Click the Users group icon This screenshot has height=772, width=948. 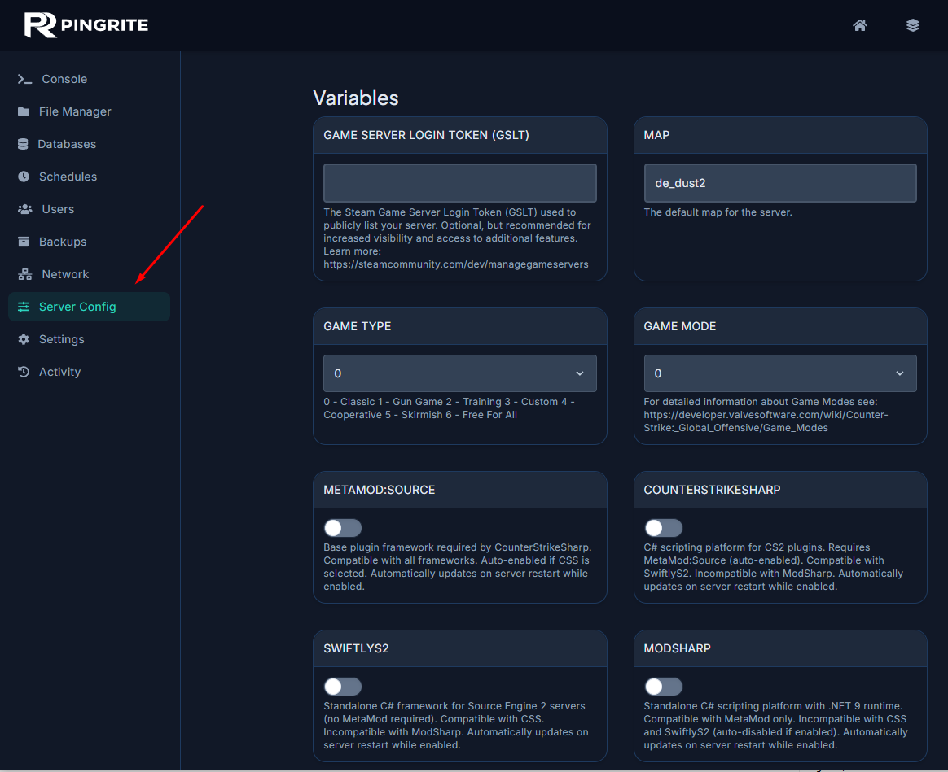(22, 209)
